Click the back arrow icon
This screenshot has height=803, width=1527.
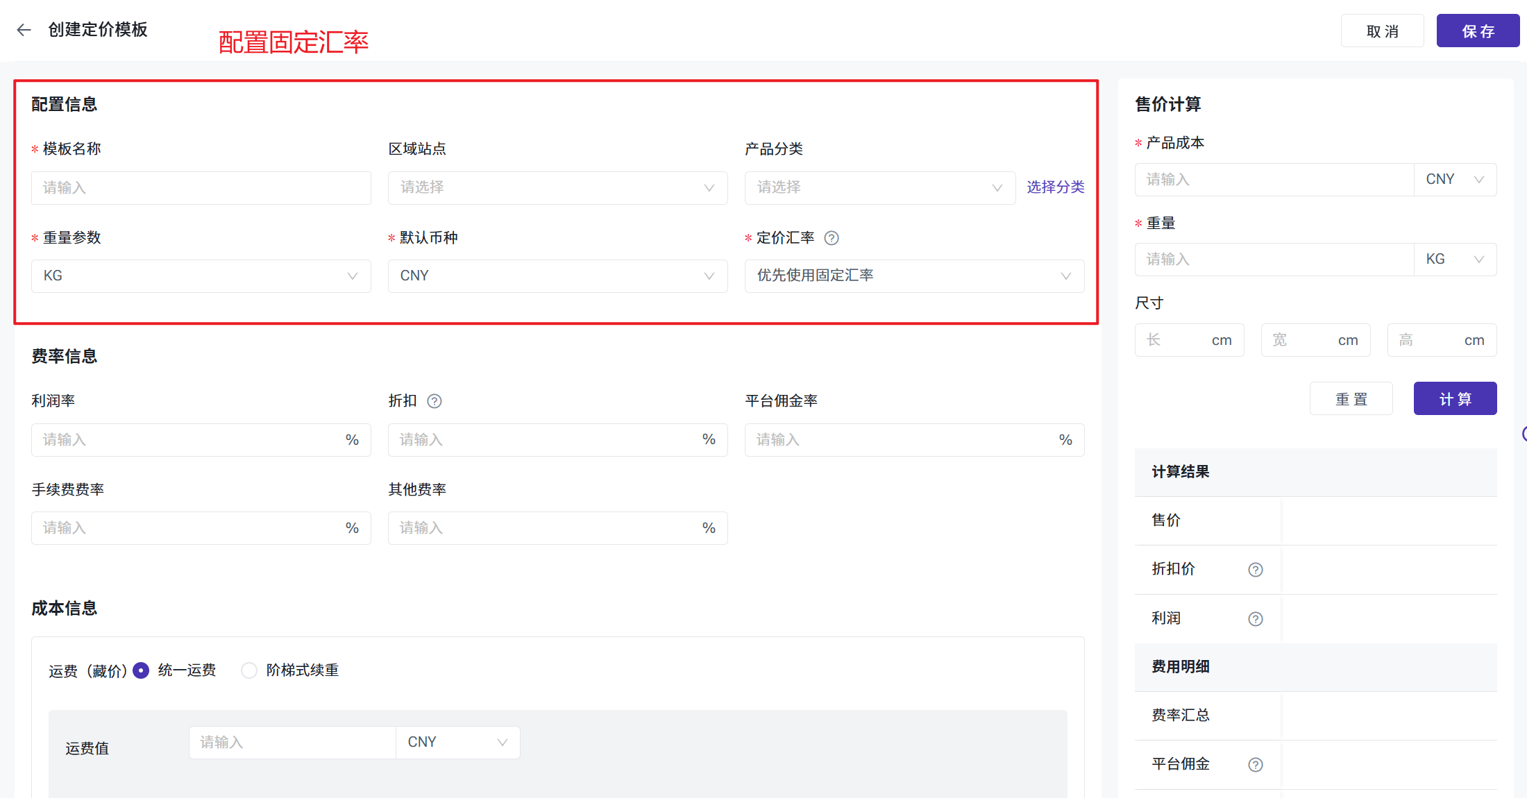[x=24, y=30]
